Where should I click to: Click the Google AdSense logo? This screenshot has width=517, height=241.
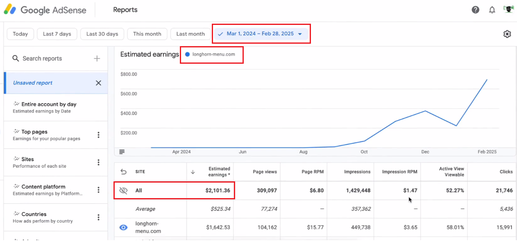pyautogui.click(x=45, y=10)
